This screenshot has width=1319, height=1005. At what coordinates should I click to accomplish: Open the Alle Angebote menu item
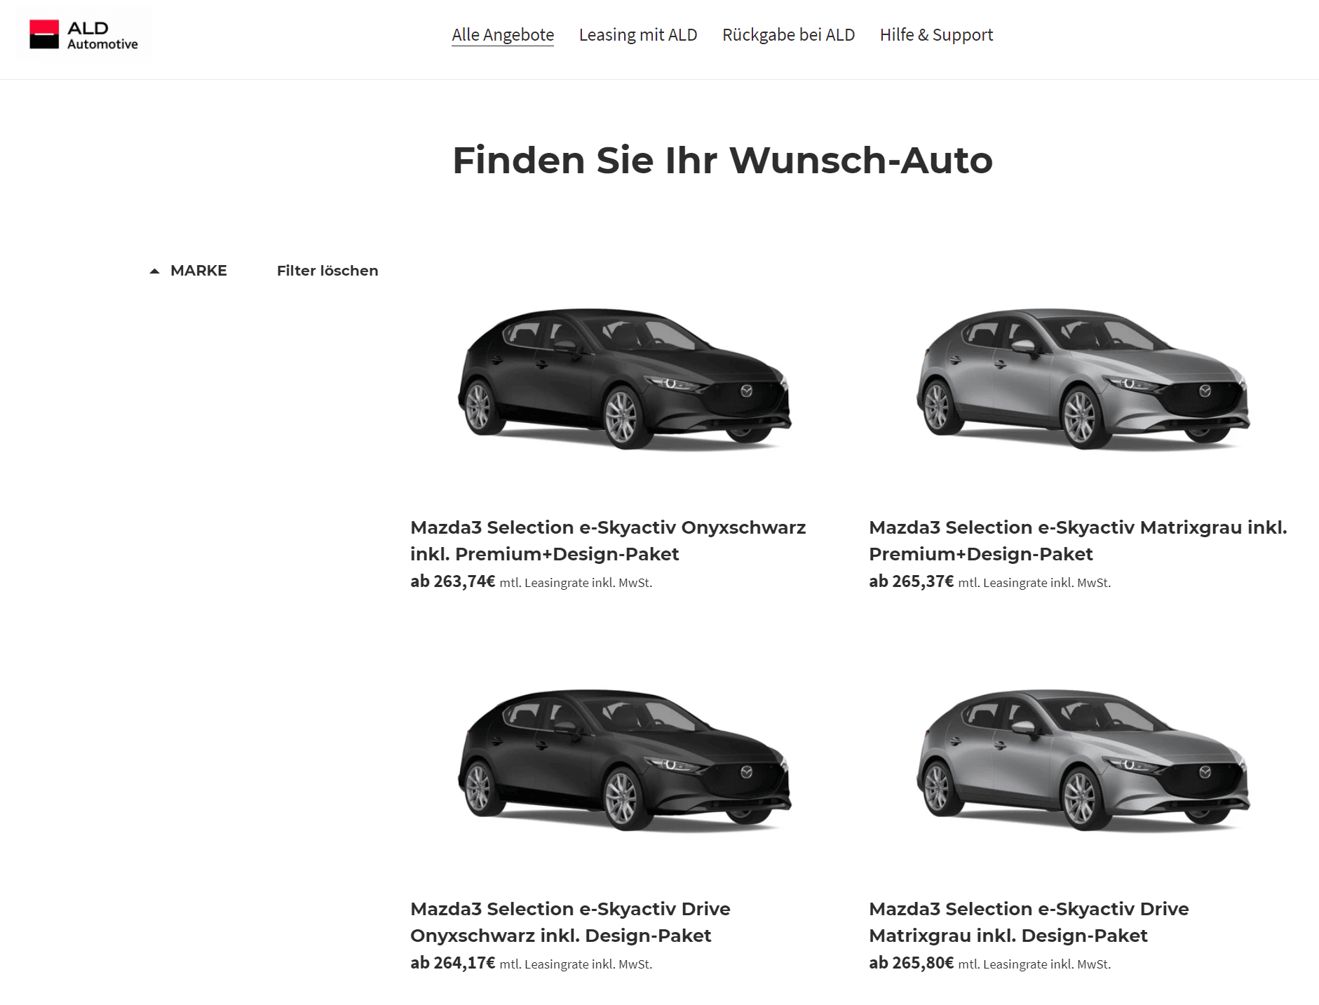click(x=503, y=34)
